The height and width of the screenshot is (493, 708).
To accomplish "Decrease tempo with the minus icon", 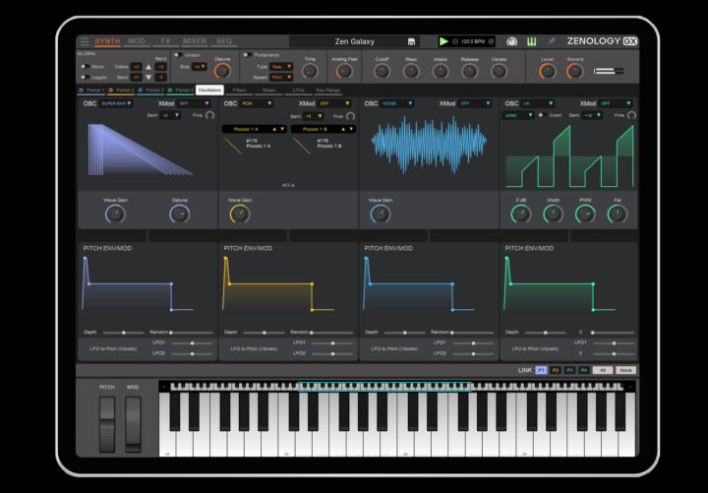I will [x=455, y=41].
